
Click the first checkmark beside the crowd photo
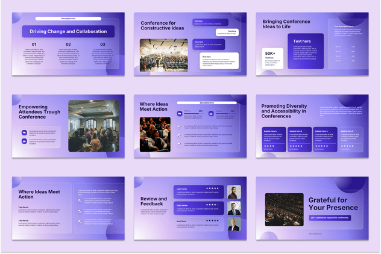(179, 127)
